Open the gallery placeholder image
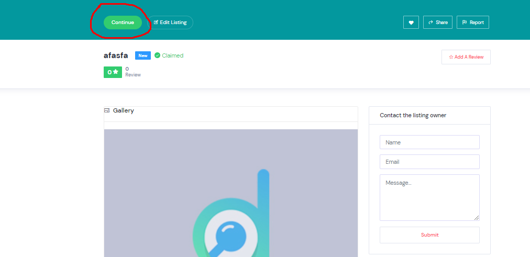Viewport: 530px width, 257px height. (x=231, y=193)
